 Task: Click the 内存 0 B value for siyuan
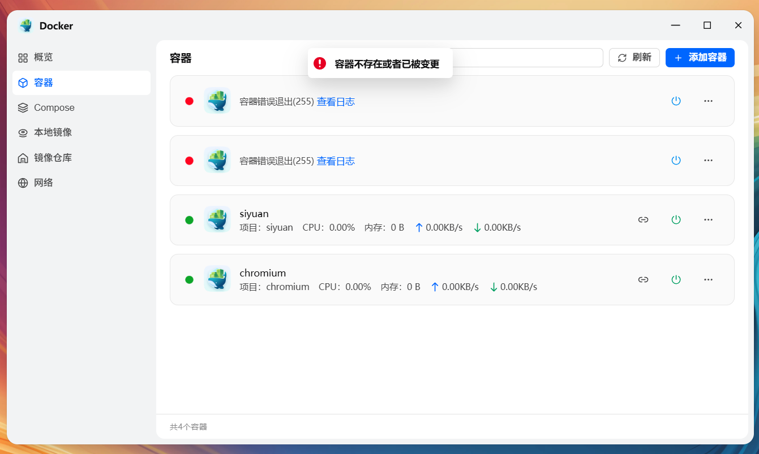[384, 227]
